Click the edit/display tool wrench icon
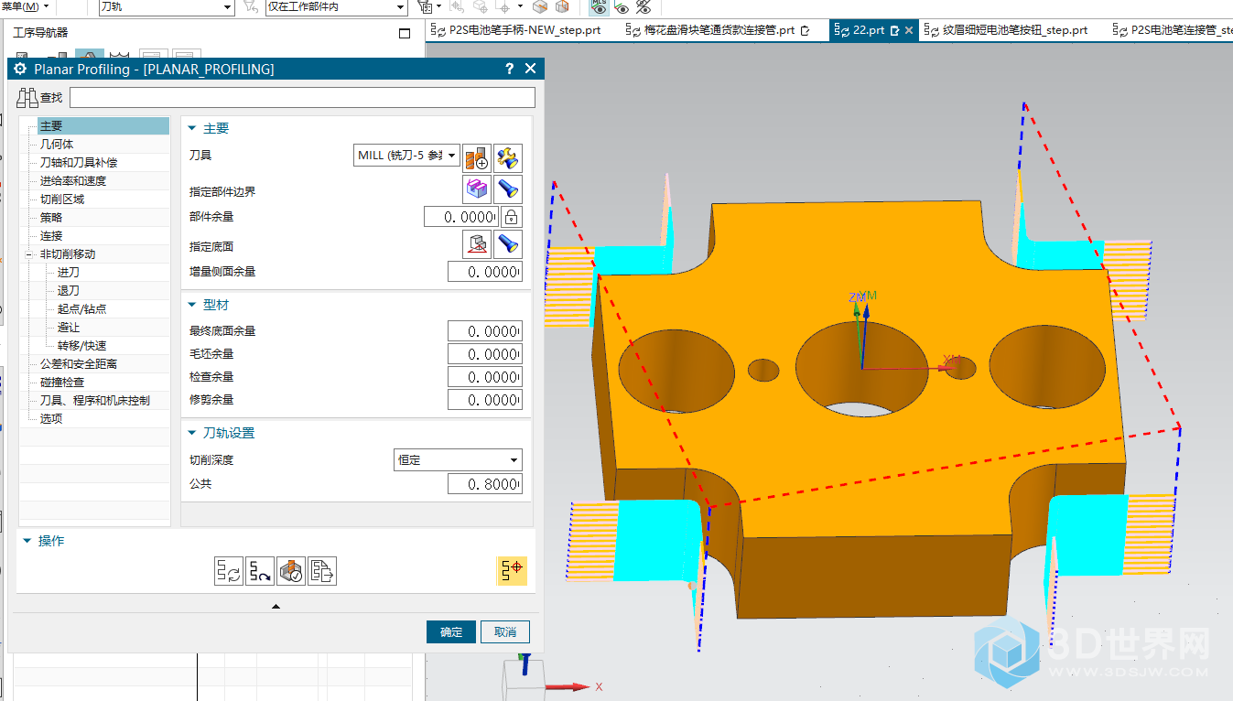Screen dimensions: 1233x701 (x=508, y=156)
